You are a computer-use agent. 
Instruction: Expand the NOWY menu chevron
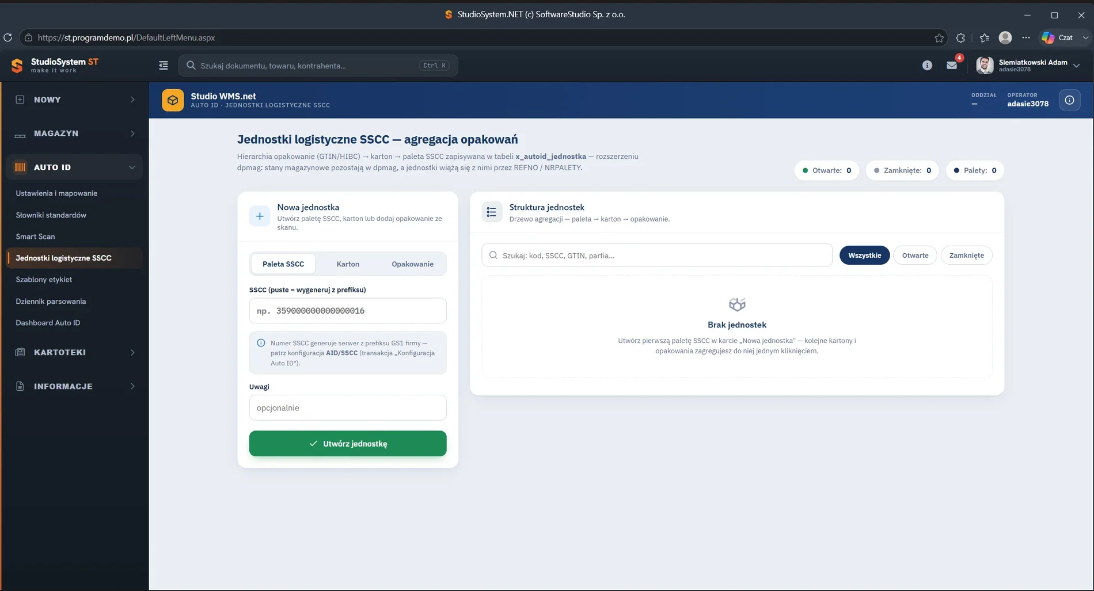pyautogui.click(x=132, y=100)
